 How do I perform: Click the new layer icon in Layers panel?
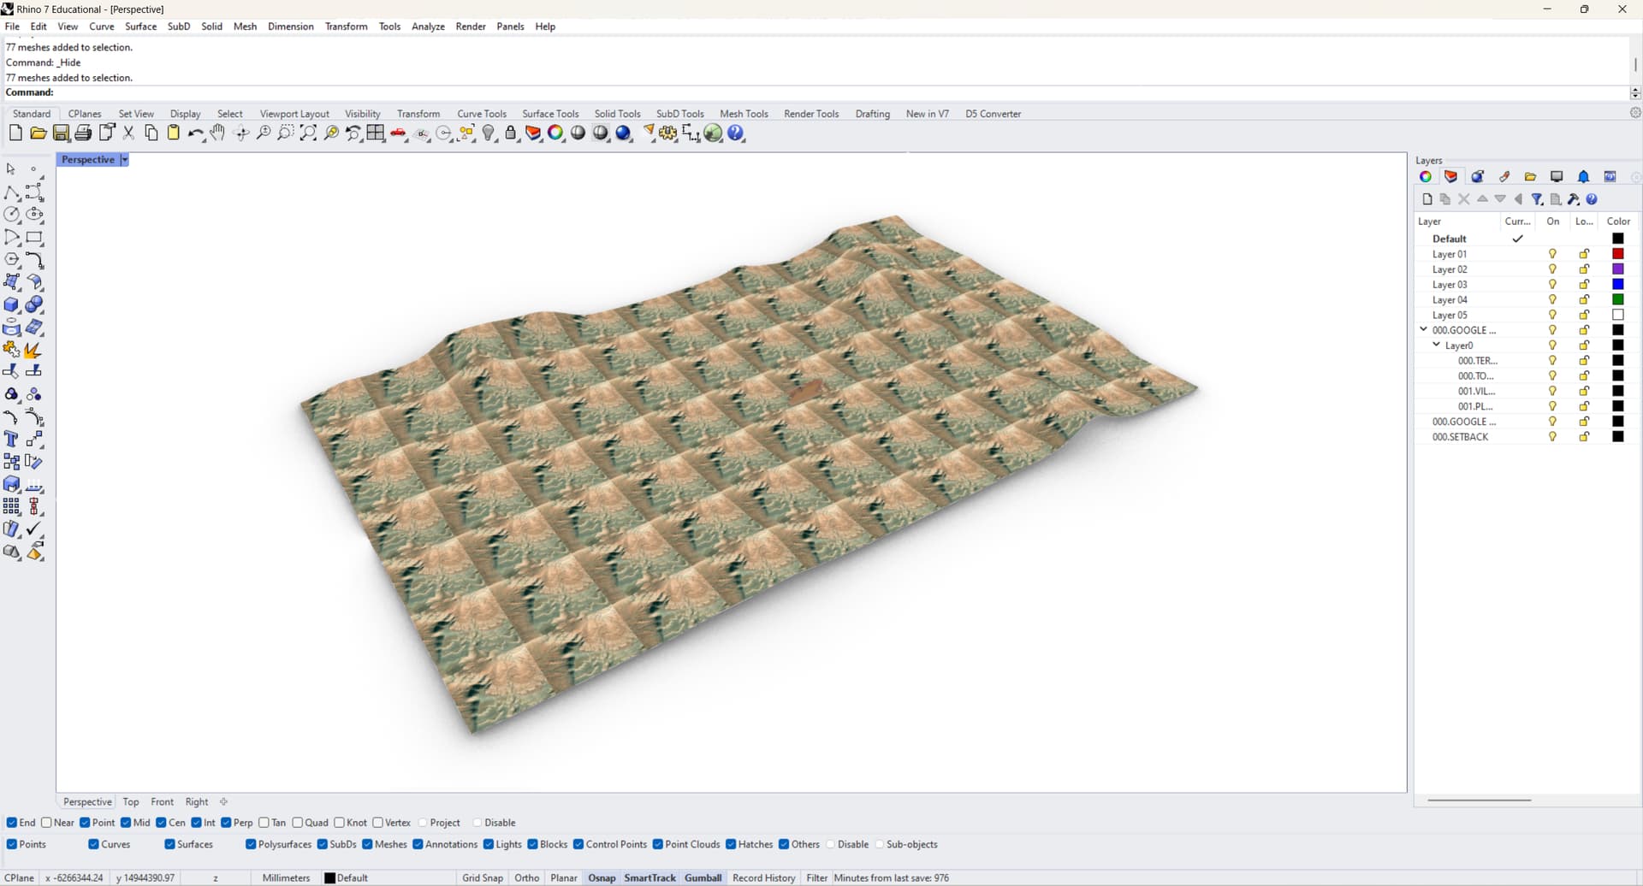(1427, 199)
